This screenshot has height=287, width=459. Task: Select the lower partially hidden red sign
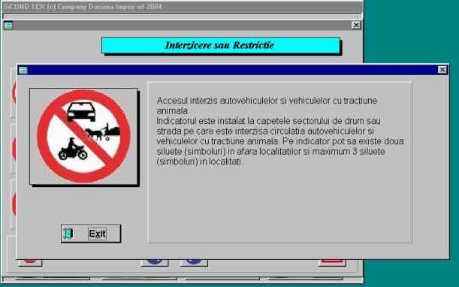coord(14,204)
